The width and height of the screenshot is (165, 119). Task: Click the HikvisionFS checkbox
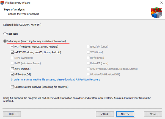point(88,74)
